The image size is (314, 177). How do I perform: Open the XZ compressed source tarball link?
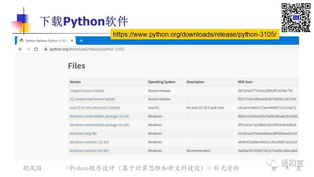click(x=92, y=99)
